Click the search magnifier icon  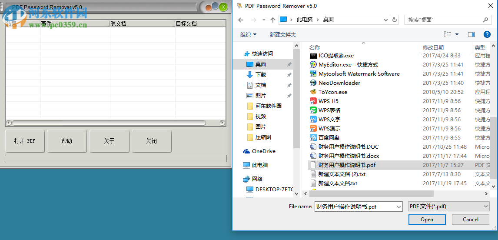485,20
